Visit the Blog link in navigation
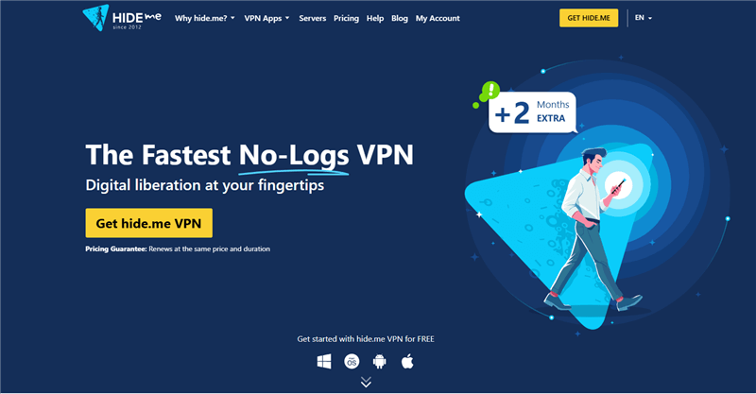 [x=399, y=18]
